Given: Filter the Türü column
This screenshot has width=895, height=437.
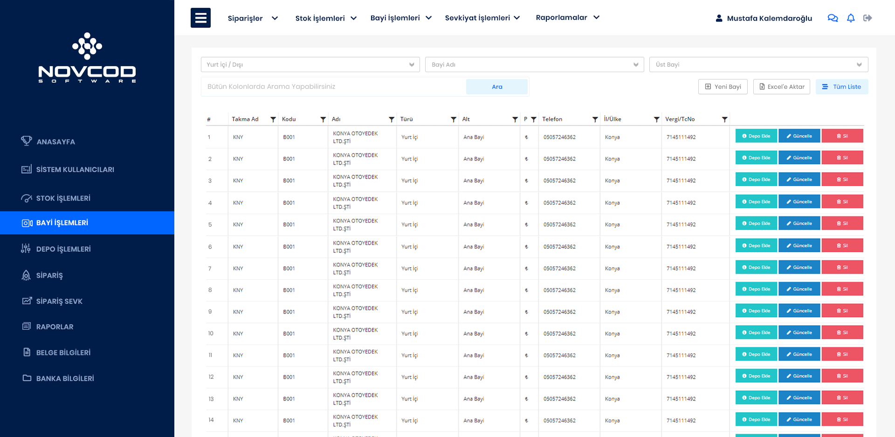Looking at the screenshot, I should [x=454, y=120].
